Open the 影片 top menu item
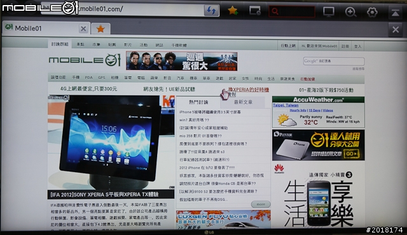Image resolution: width=407 pixels, height=235 pixels. [x=127, y=45]
